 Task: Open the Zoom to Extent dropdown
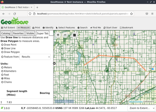pos(141,108)
